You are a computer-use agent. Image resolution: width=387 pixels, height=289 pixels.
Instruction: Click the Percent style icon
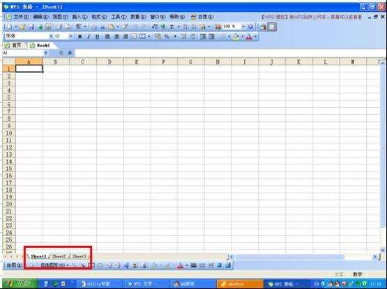pyautogui.click(x=167, y=36)
